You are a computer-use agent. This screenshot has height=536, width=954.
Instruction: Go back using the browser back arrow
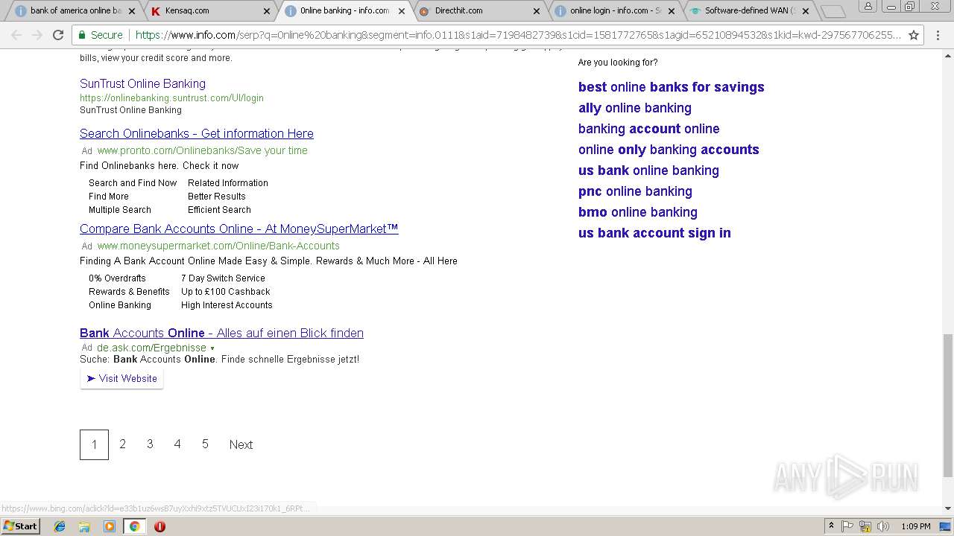16,35
